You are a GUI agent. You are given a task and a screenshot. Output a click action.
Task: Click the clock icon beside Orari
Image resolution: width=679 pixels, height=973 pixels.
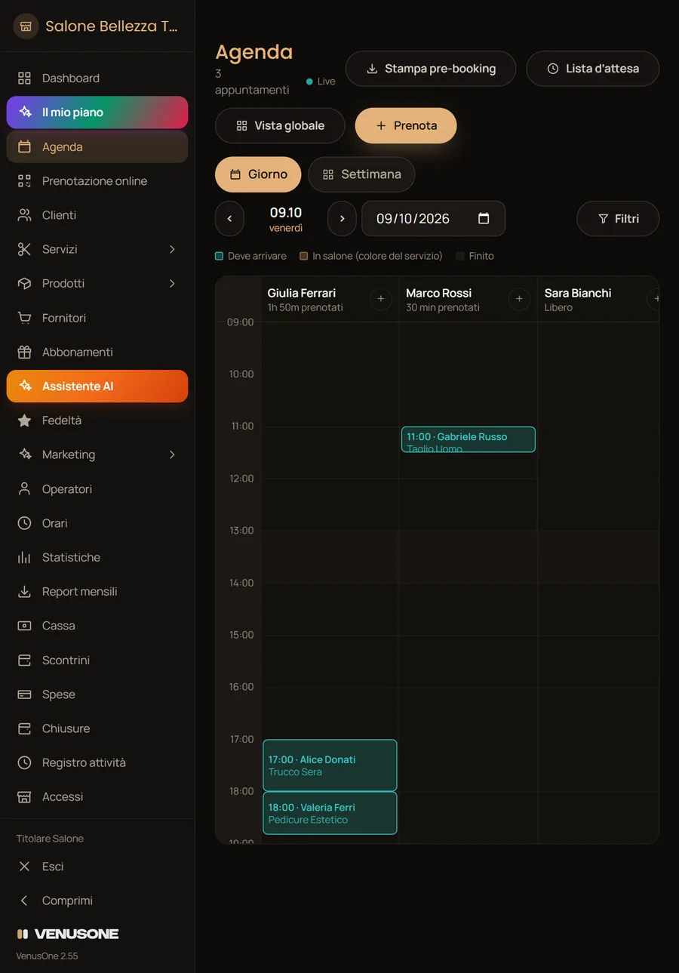tap(25, 523)
